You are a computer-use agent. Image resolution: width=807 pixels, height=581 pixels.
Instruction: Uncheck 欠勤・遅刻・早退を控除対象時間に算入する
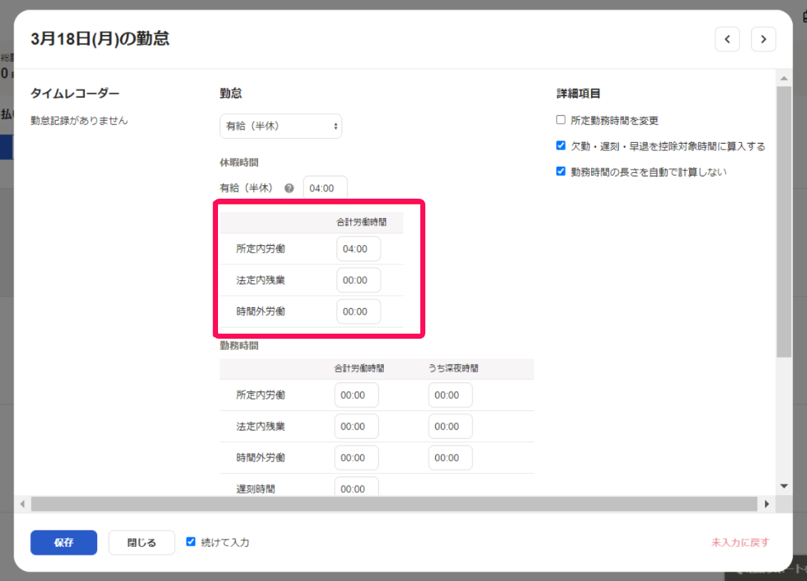coord(561,146)
